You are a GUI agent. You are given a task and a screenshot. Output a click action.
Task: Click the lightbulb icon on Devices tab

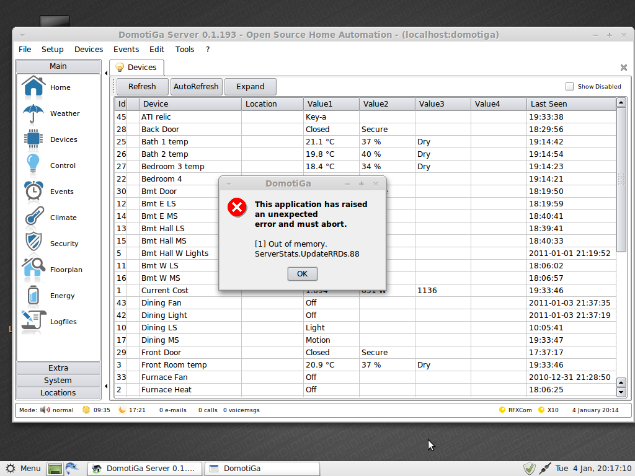click(120, 67)
